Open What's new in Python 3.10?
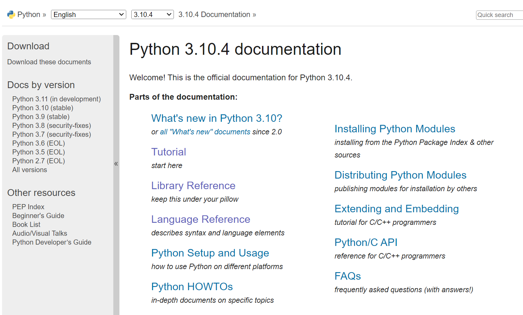This screenshot has width=523, height=315. pos(217,118)
